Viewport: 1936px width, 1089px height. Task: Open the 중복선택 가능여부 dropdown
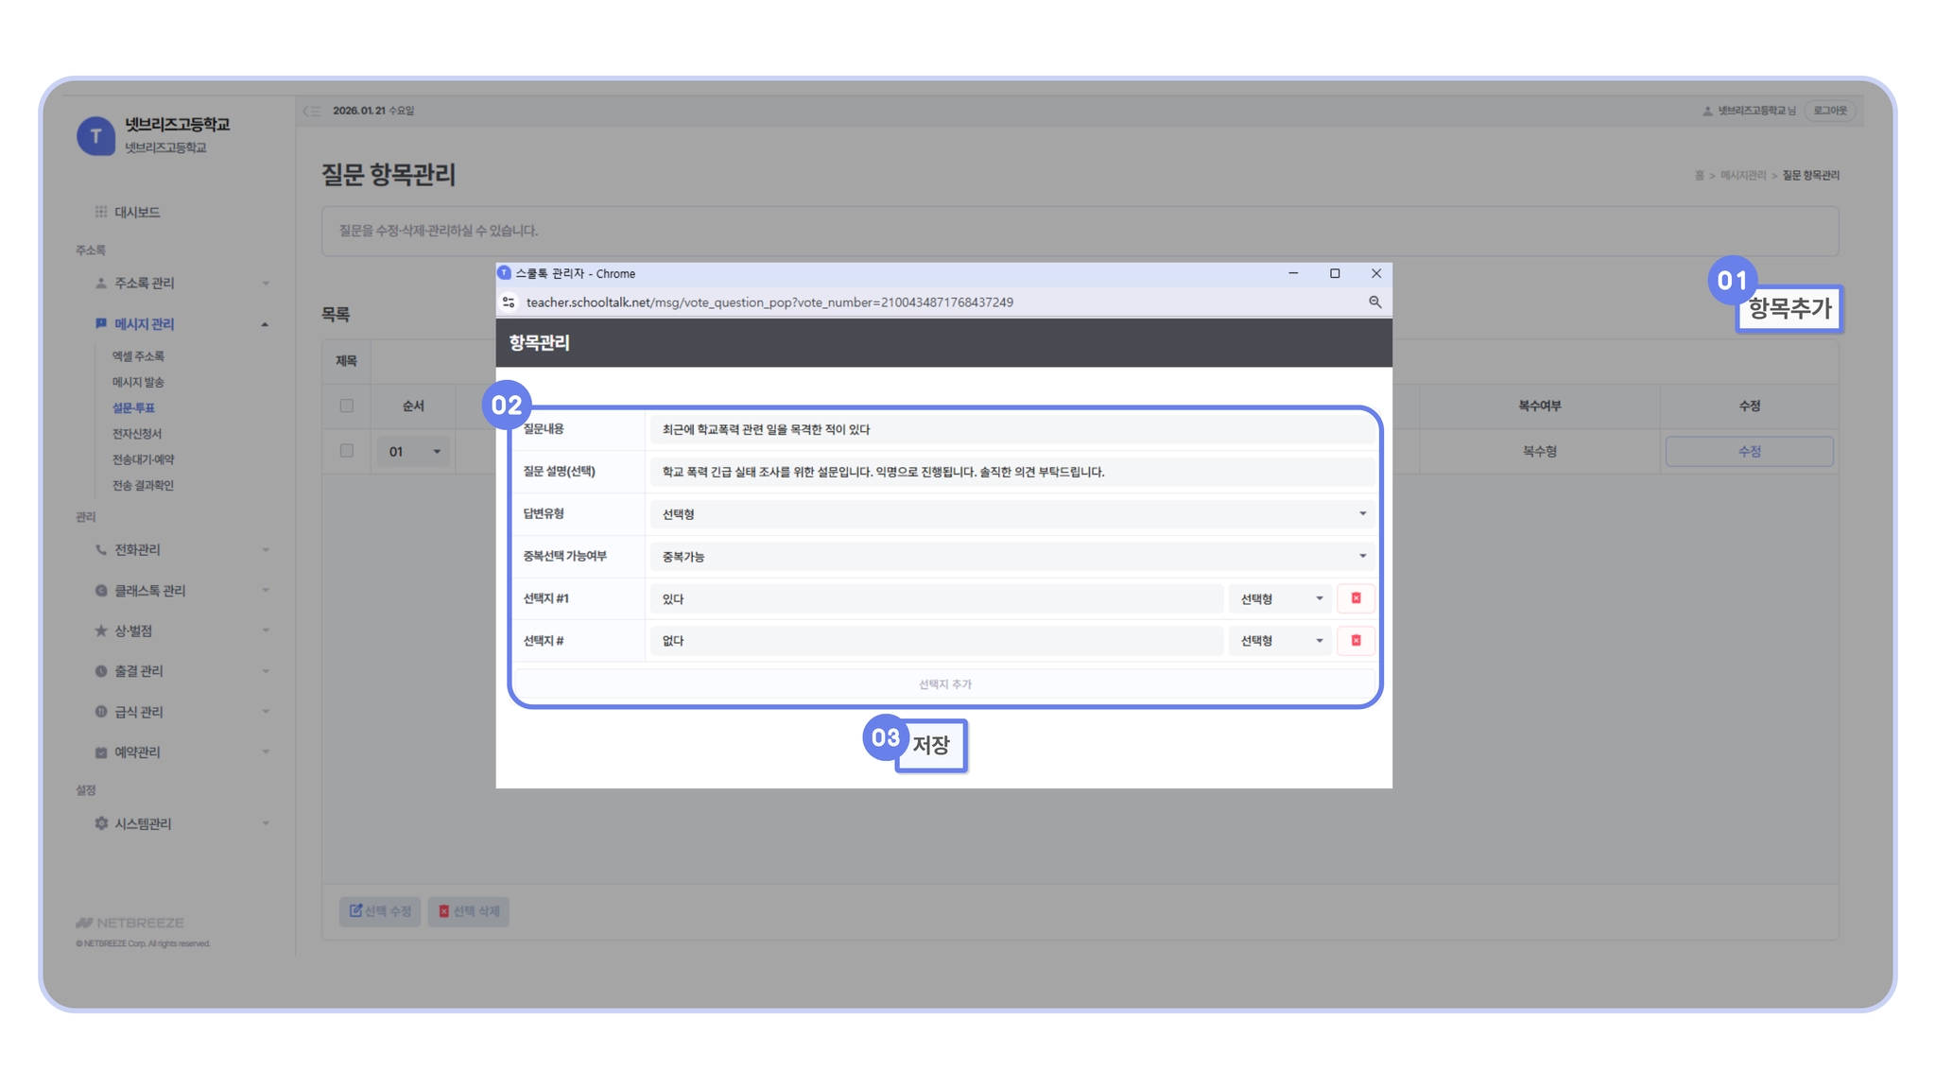point(1011,557)
